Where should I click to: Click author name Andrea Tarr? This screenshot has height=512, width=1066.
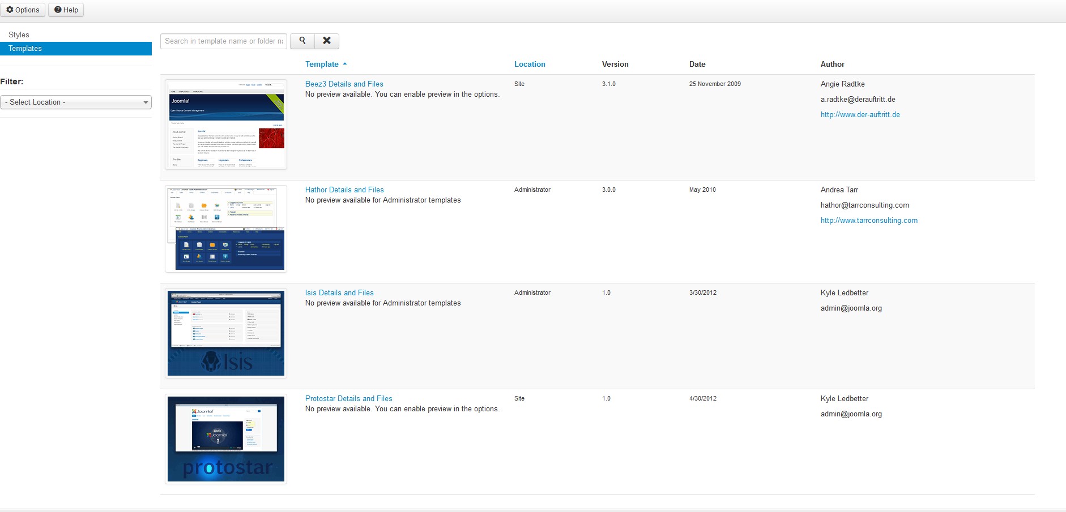click(839, 190)
